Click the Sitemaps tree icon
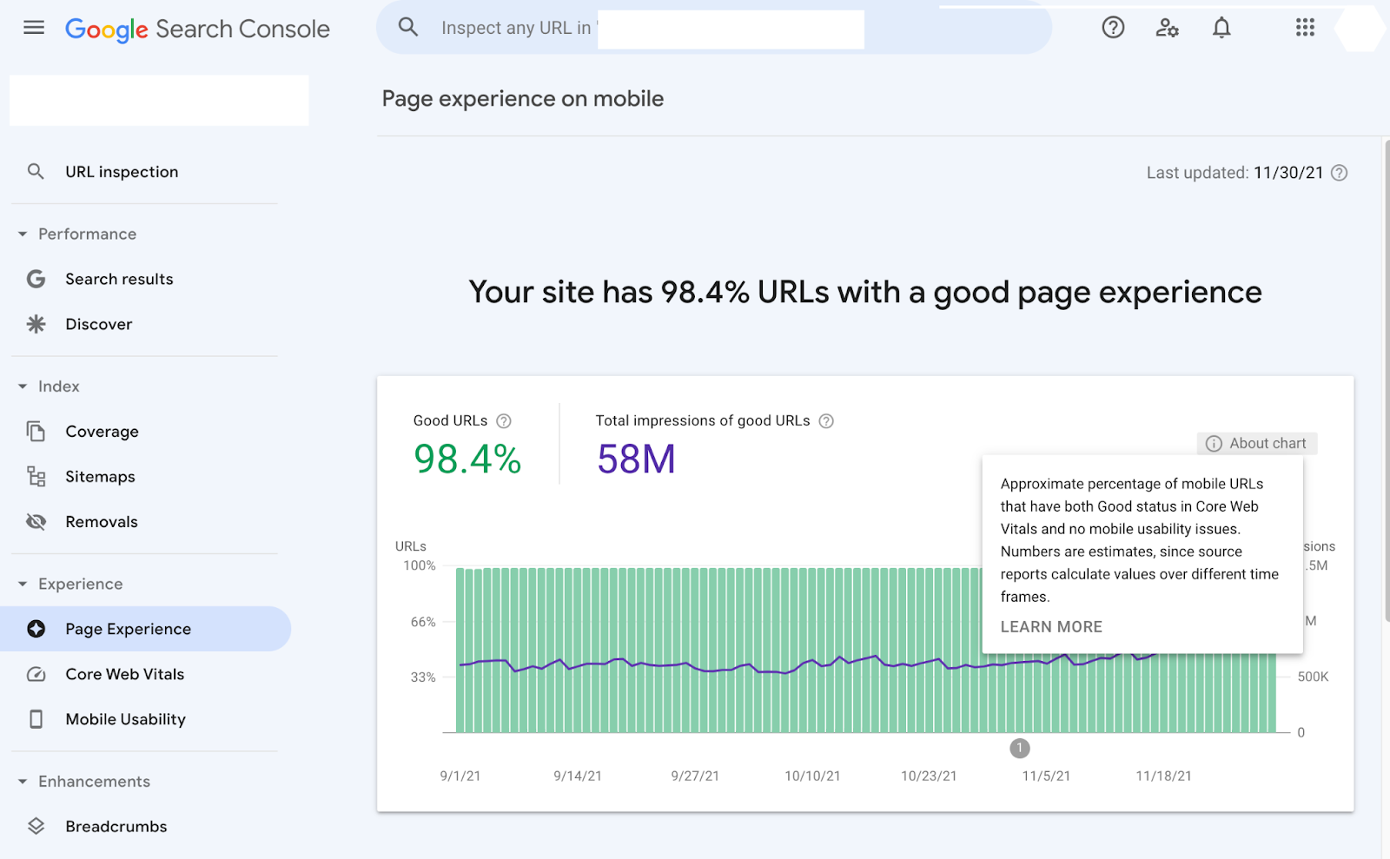1390x859 pixels. tap(36, 476)
